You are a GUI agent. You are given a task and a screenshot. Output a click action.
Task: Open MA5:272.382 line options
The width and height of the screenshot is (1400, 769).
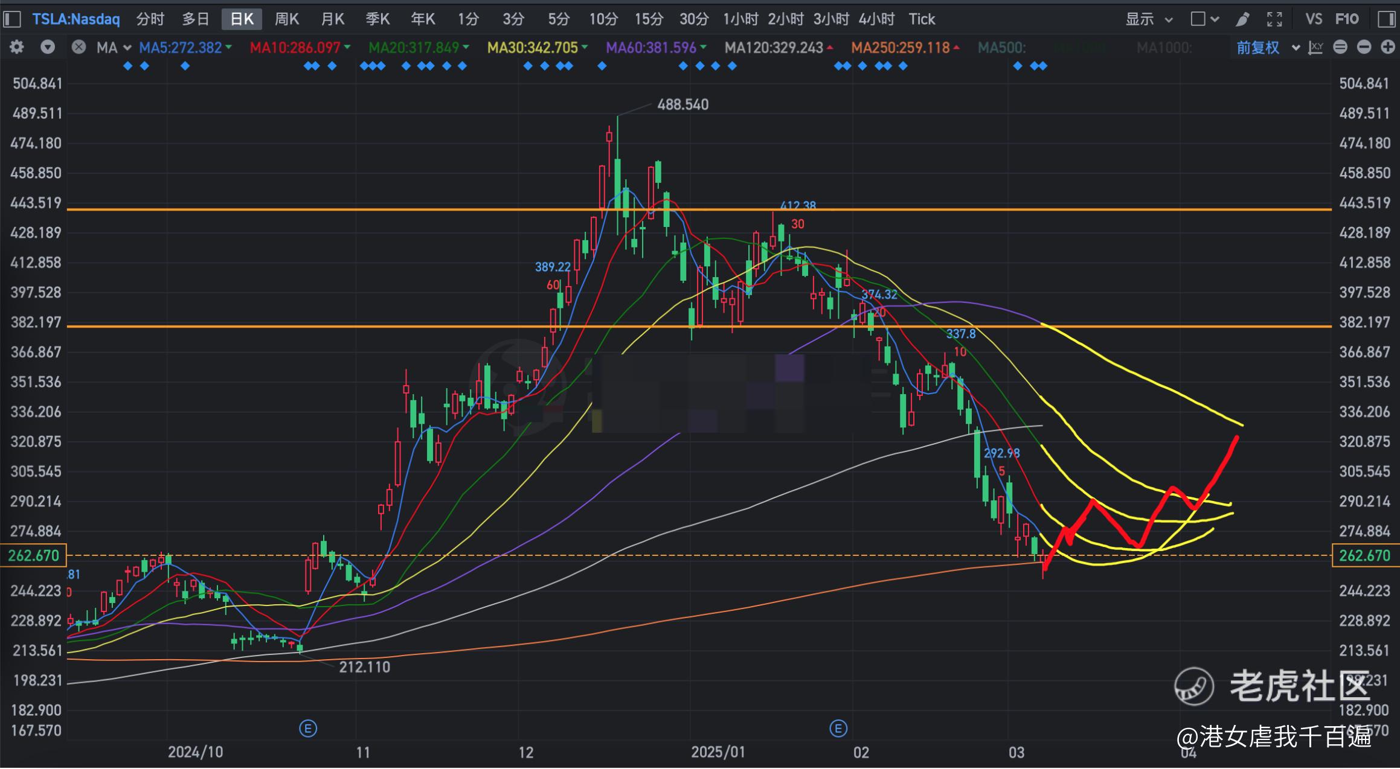185,47
